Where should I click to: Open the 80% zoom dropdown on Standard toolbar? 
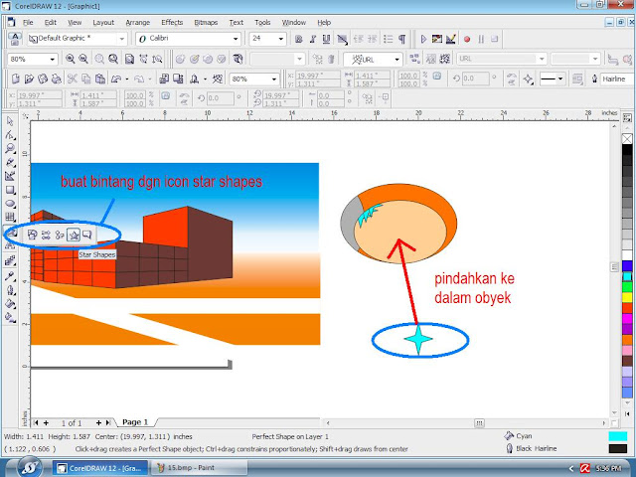[274, 79]
